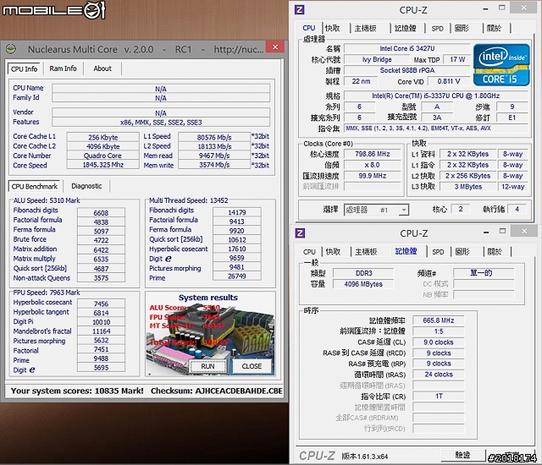Open the CPU tab in bottom CPU-Z window
This screenshot has height=465, width=542.
tap(309, 251)
